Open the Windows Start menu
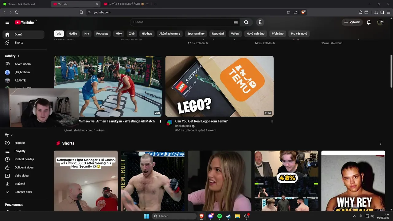Viewport: 393px width, 221px height. click(x=147, y=216)
